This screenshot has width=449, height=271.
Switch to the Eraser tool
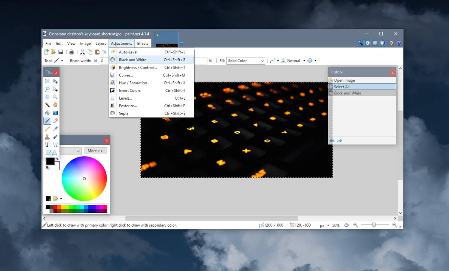(56, 119)
